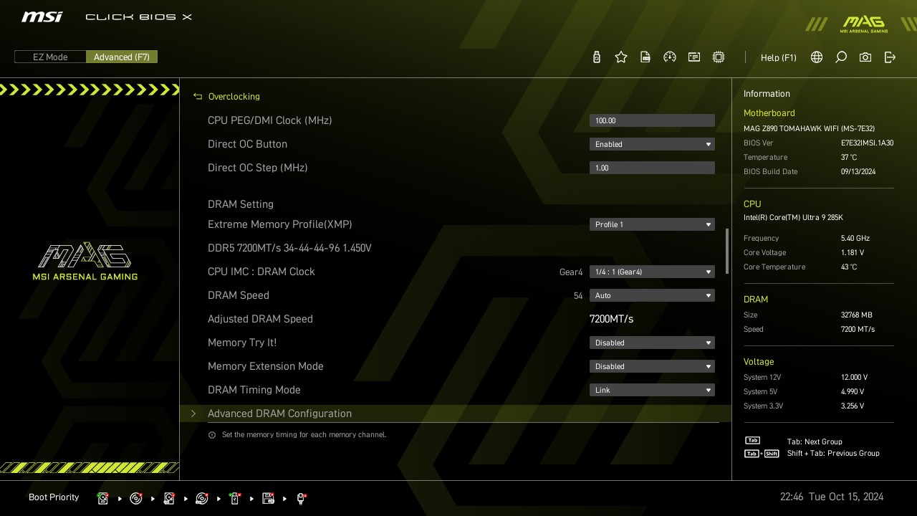Click the CPU chip icon in toolbar

coord(719,57)
